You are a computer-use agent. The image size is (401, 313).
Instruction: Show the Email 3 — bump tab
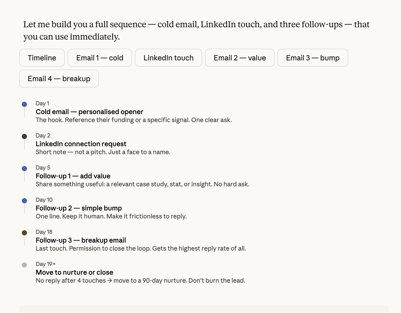click(x=312, y=58)
